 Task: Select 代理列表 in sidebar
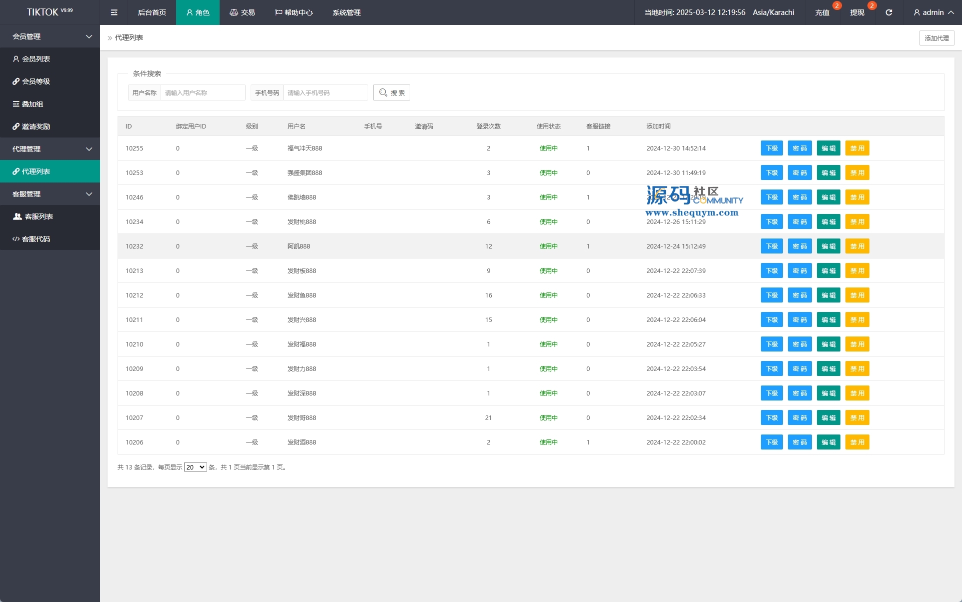[x=50, y=171]
